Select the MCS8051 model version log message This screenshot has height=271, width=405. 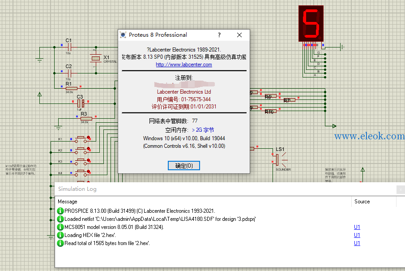(x=114, y=227)
